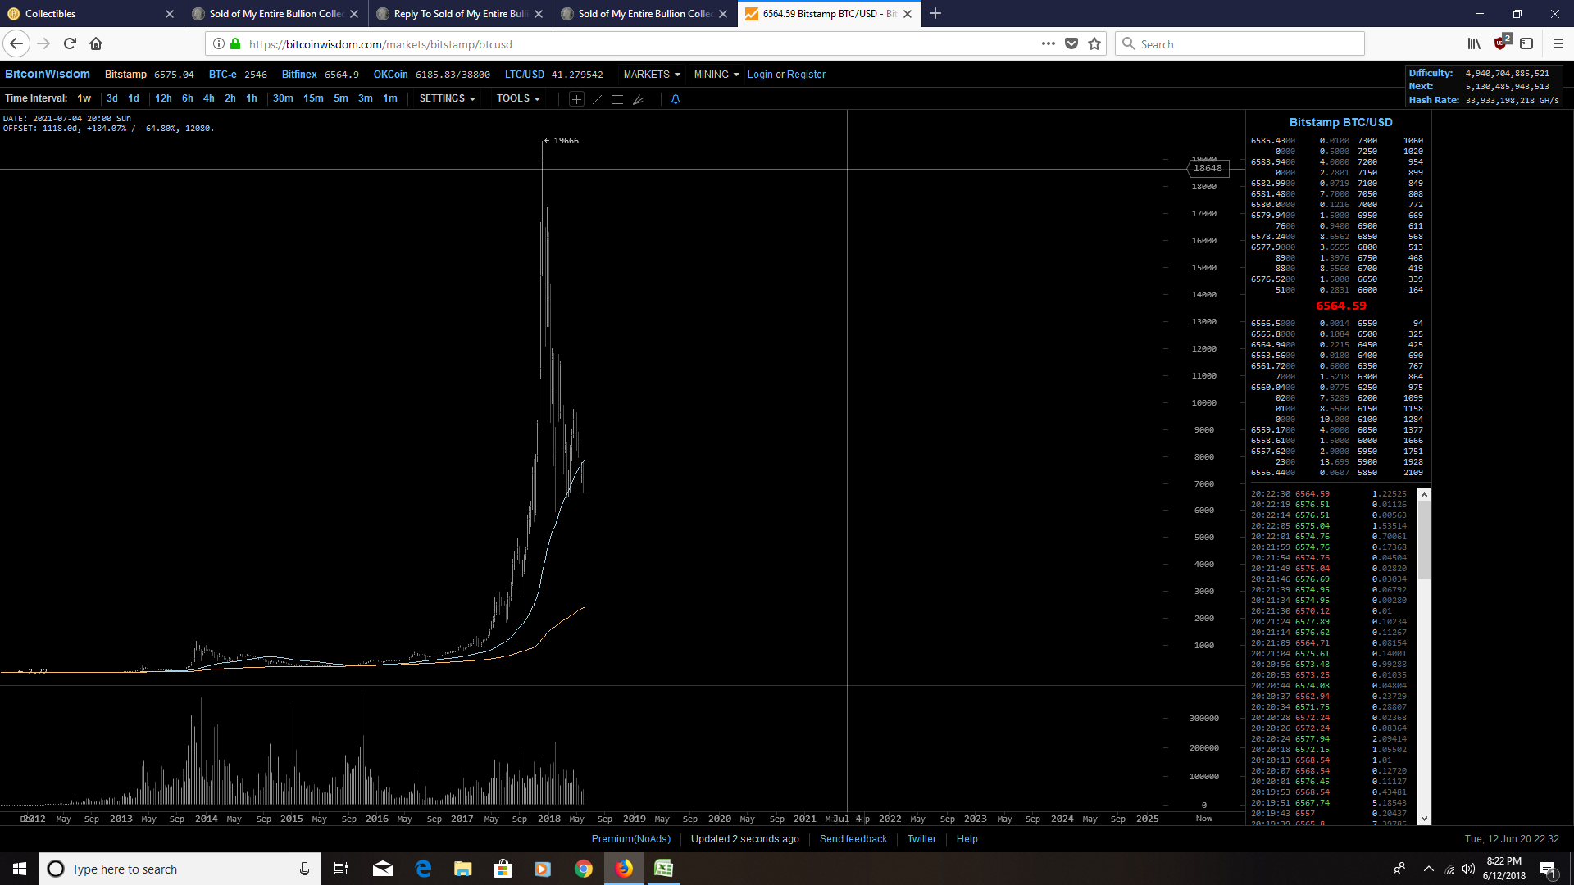Click the Firefox search field
Screen dimensions: 1574x885
[x=1240, y=43]
